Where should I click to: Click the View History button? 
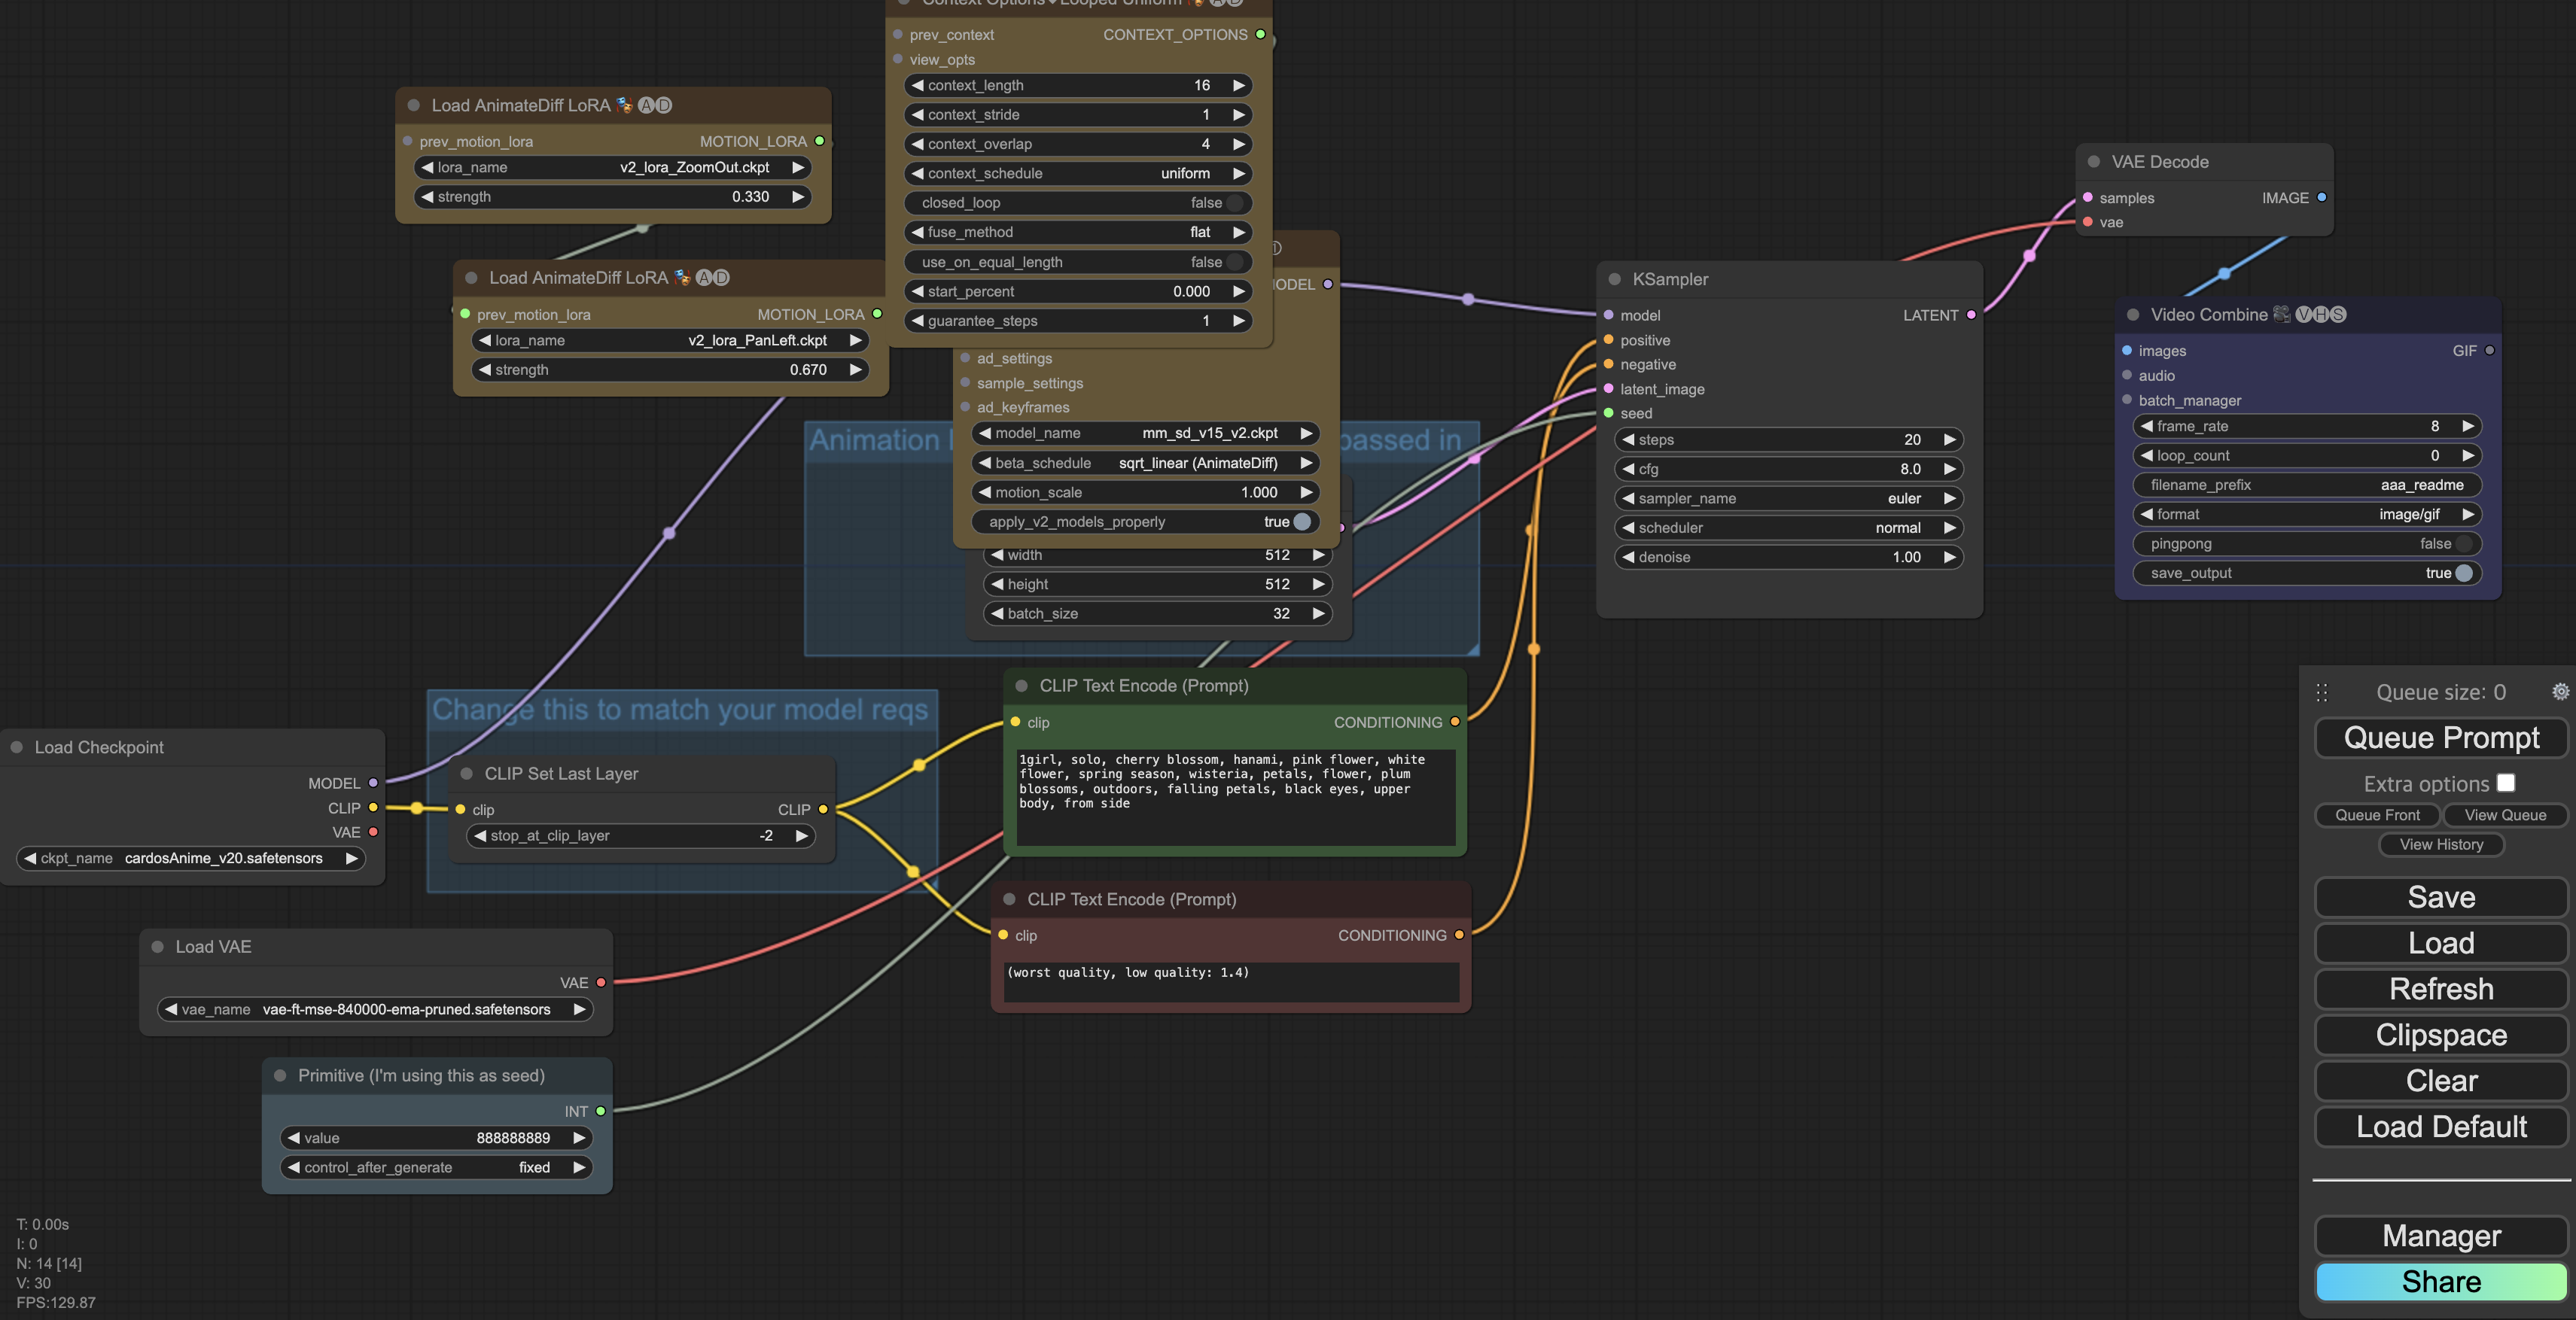click(2441, 844)
